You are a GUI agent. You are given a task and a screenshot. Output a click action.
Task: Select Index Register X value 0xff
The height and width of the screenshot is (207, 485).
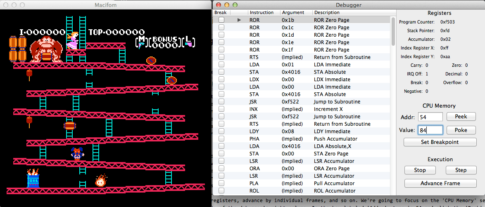click(445, 48)
